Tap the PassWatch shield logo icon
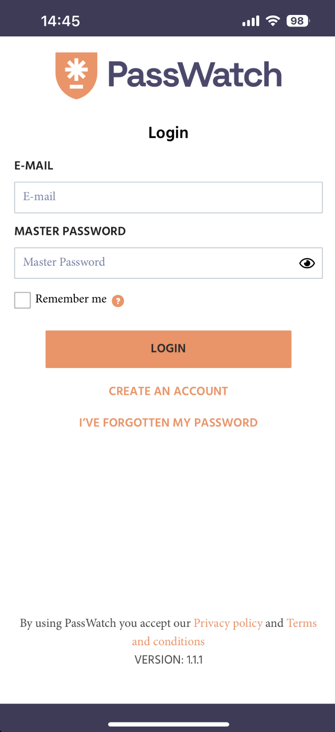The image size is (335, 732). click(75, 76)
